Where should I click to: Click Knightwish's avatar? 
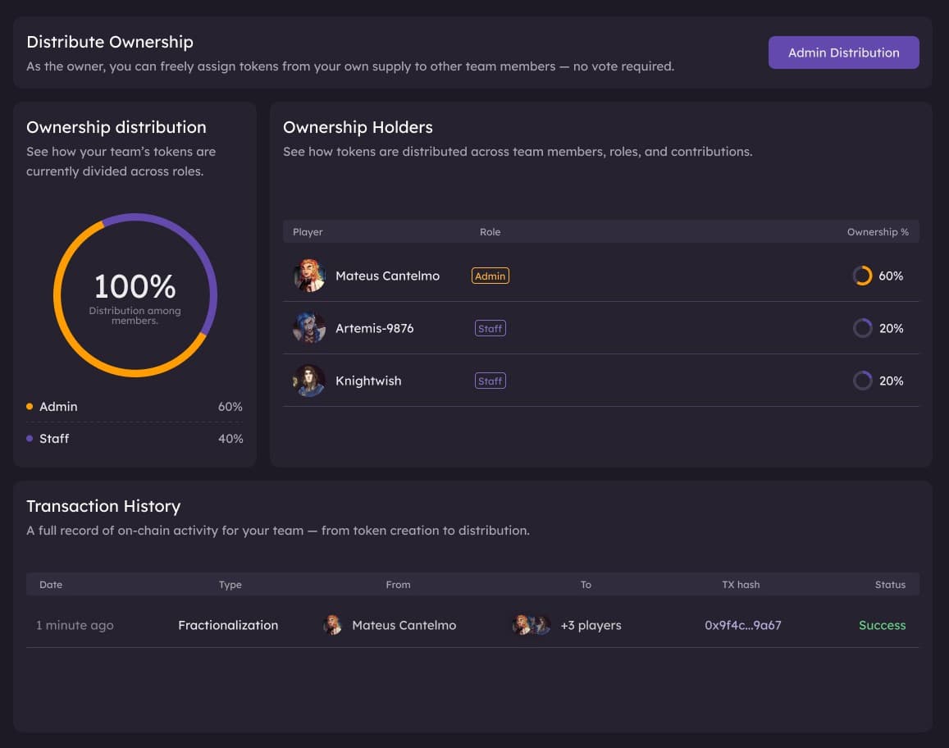[309, 381]
